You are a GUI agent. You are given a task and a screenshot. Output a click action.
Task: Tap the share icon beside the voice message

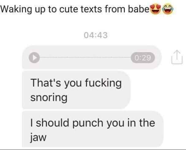pyautogui.click(x=177, y=57)
